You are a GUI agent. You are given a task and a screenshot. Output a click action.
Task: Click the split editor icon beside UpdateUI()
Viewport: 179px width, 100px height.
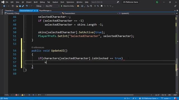click(x=177, y=13)
